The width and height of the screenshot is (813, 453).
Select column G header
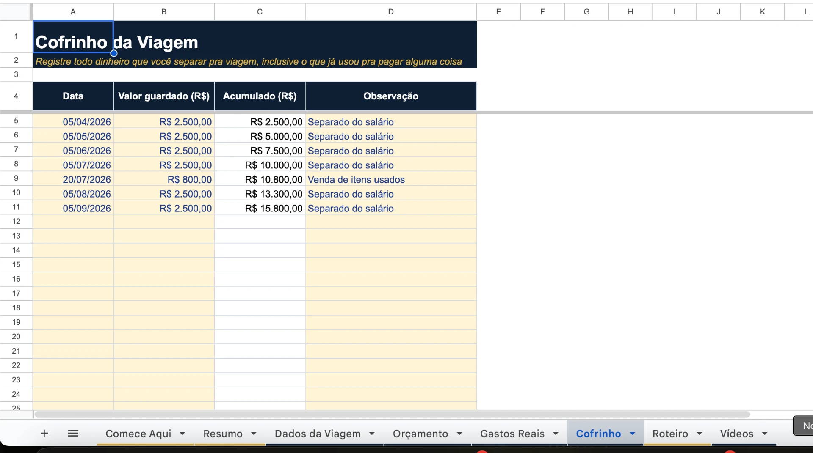[x=586, y=12]
